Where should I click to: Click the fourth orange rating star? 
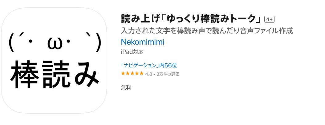(x=137, y=73)
